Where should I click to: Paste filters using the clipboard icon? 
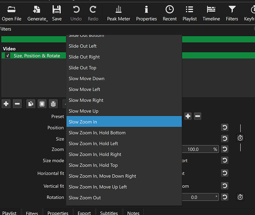(x=42, y=104)
